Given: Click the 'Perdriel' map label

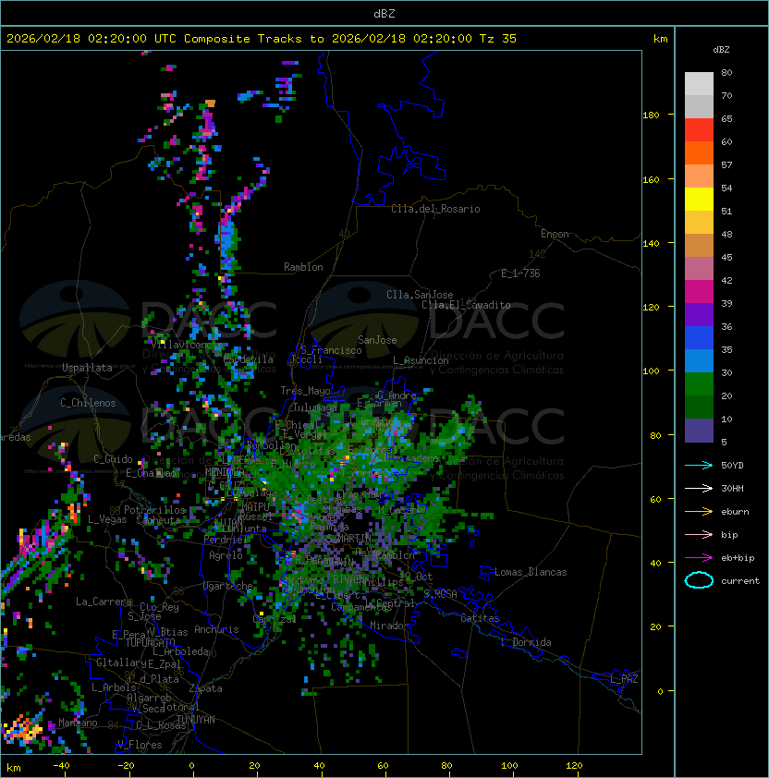Looking at the screenshot, I should point(224,540).
